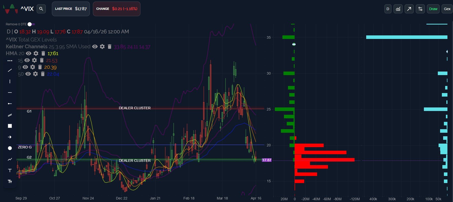Click the lower DEALER CLUSTER label

pyautogui.click(x=135, y=161)
